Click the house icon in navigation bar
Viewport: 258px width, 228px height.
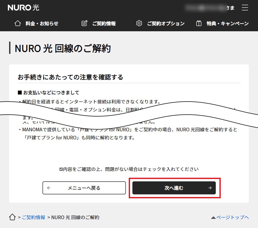click(18, 23)
